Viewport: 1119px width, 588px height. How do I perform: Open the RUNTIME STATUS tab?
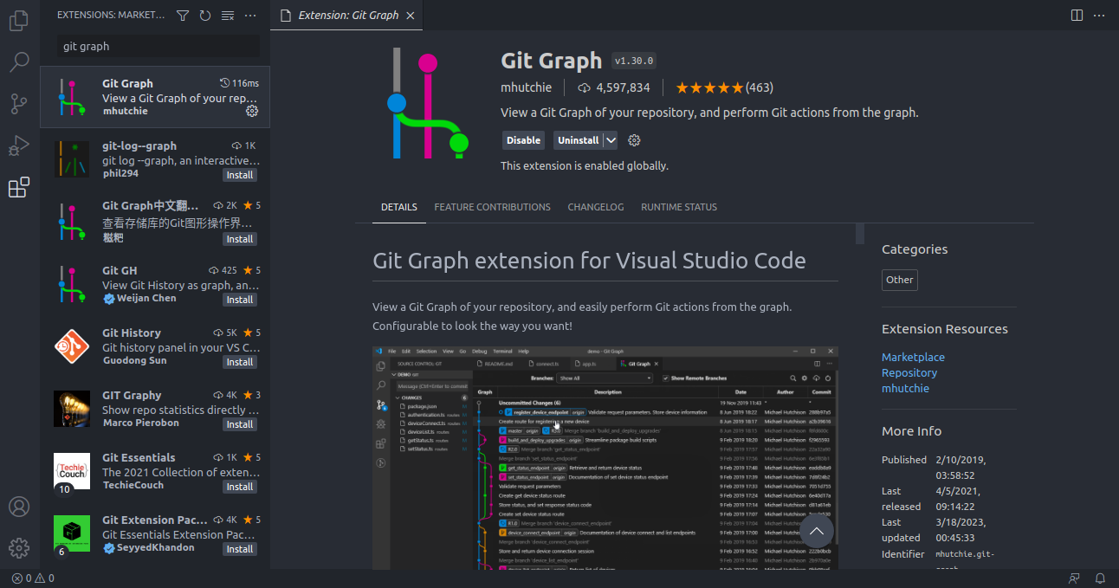679,207
